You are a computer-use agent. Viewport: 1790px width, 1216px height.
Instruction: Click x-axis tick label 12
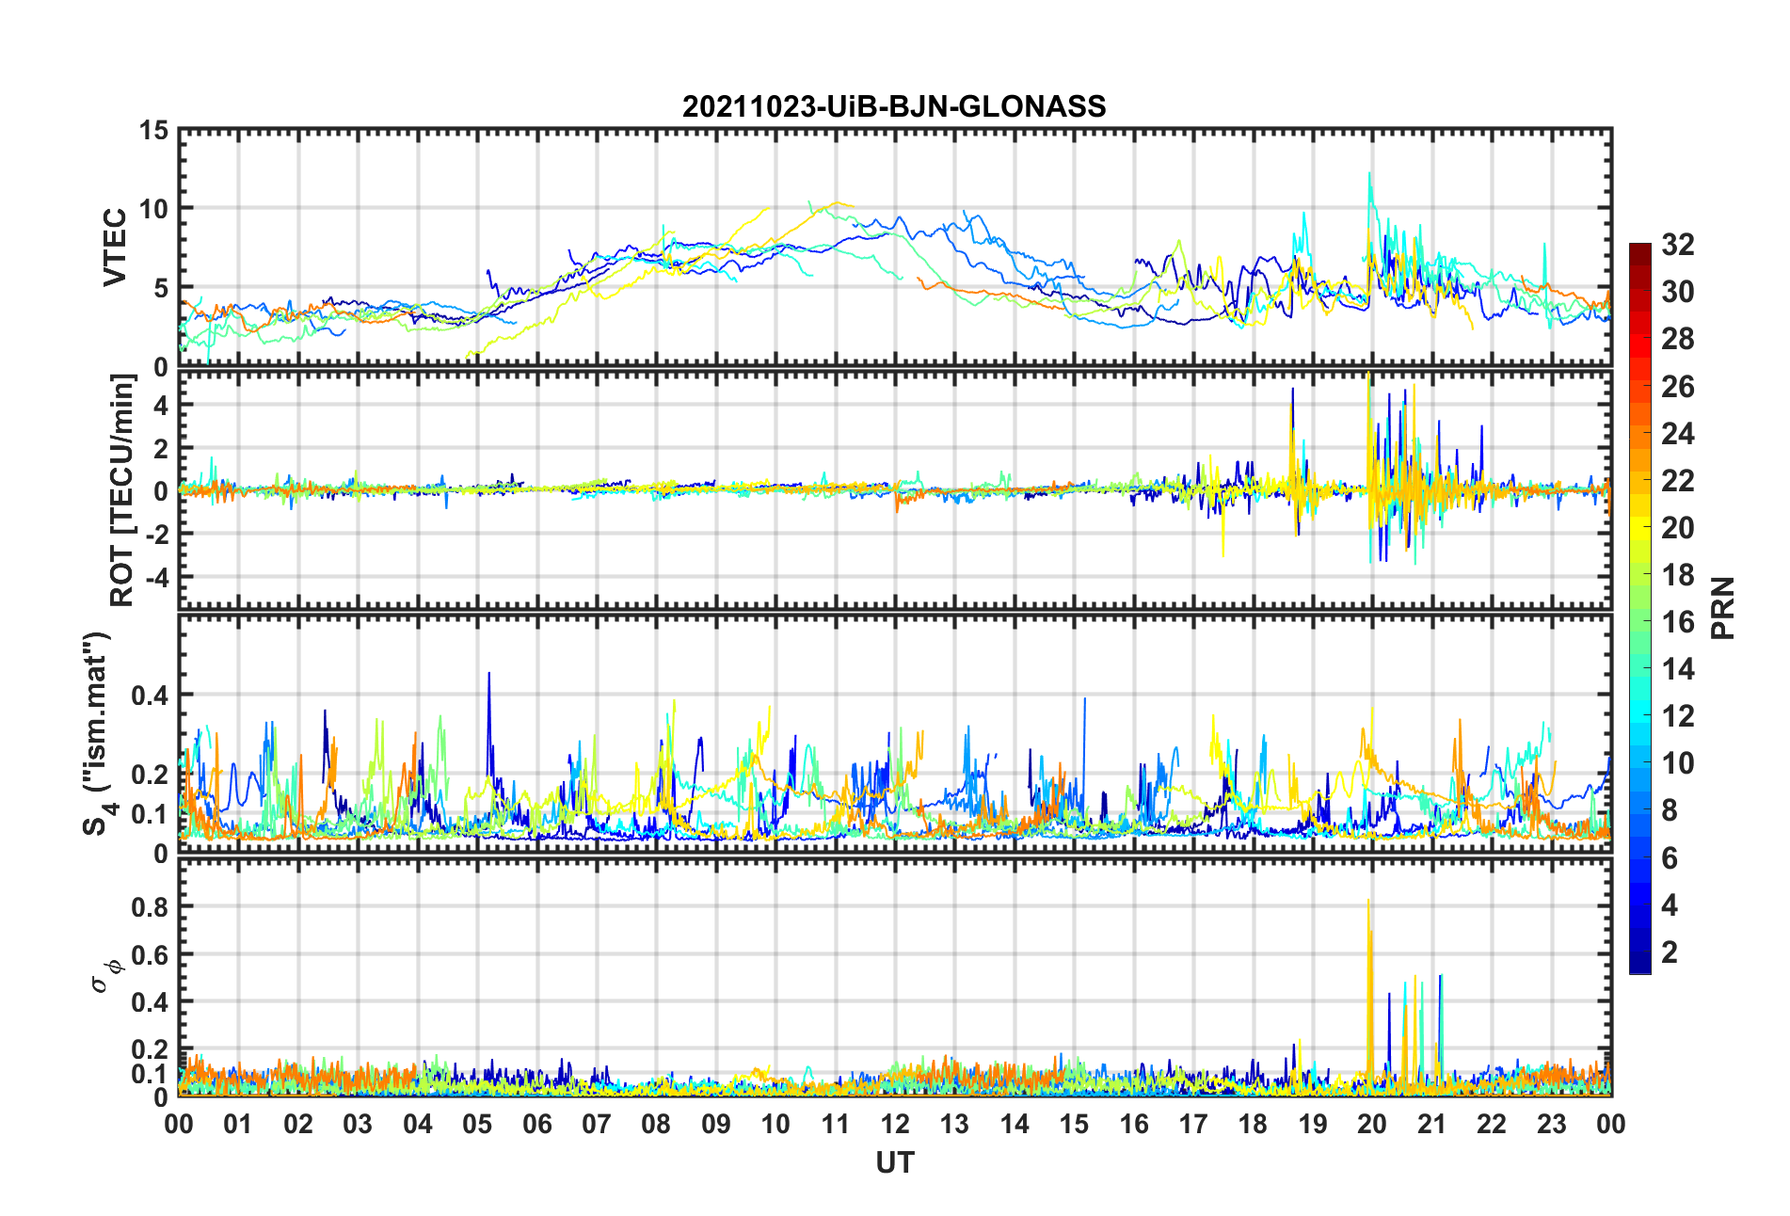coord(894,1124)
